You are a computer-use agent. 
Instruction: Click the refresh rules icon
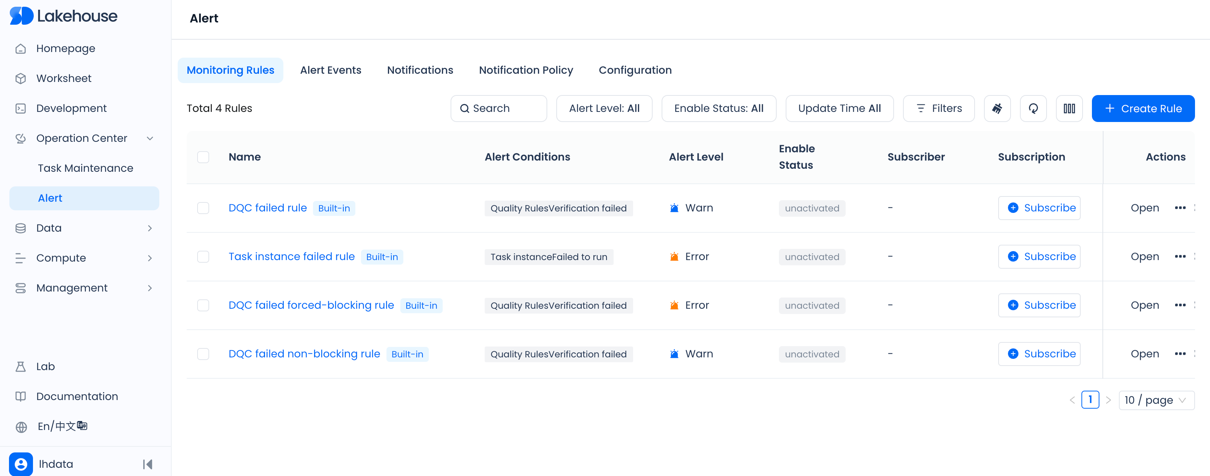1033,108
